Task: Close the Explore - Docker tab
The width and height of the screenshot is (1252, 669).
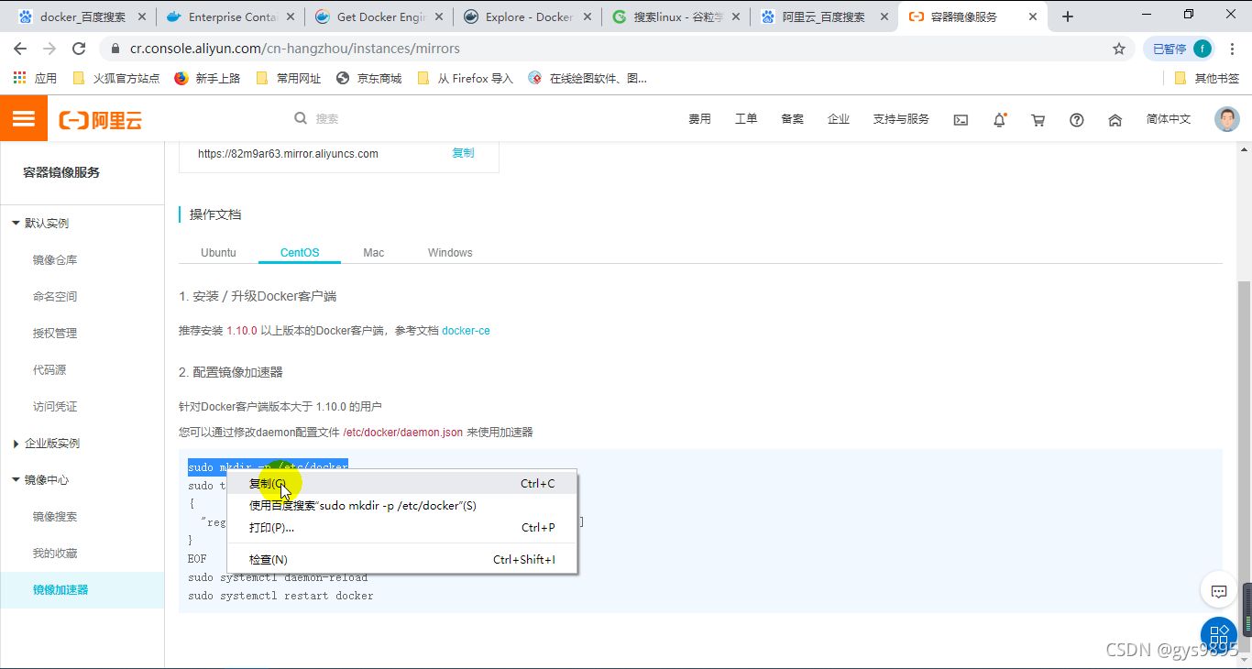Action: pyautogui.click(x=587, y=16)
